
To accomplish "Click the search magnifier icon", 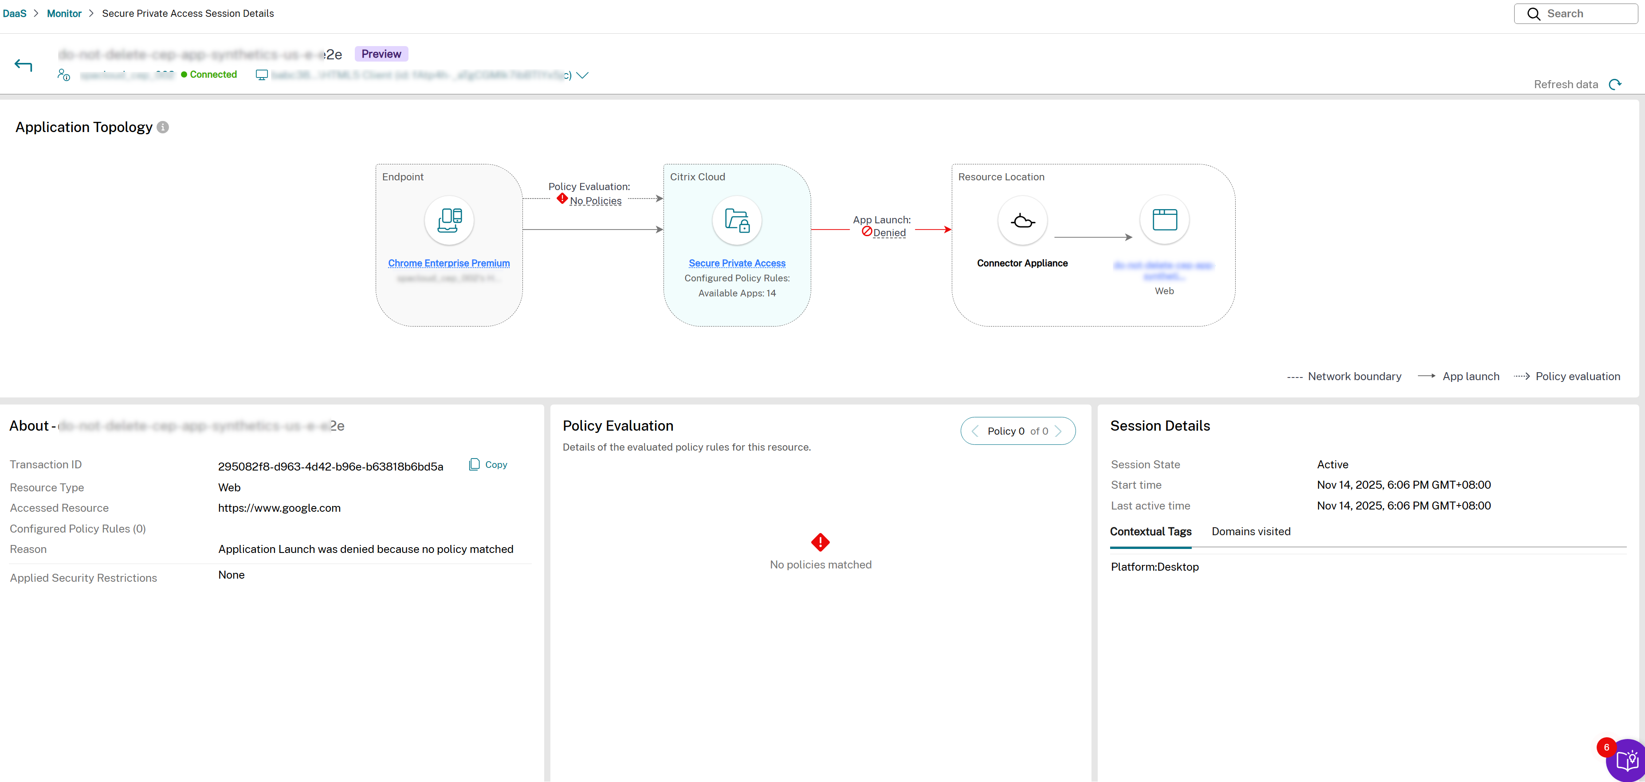I will 1533,13.
